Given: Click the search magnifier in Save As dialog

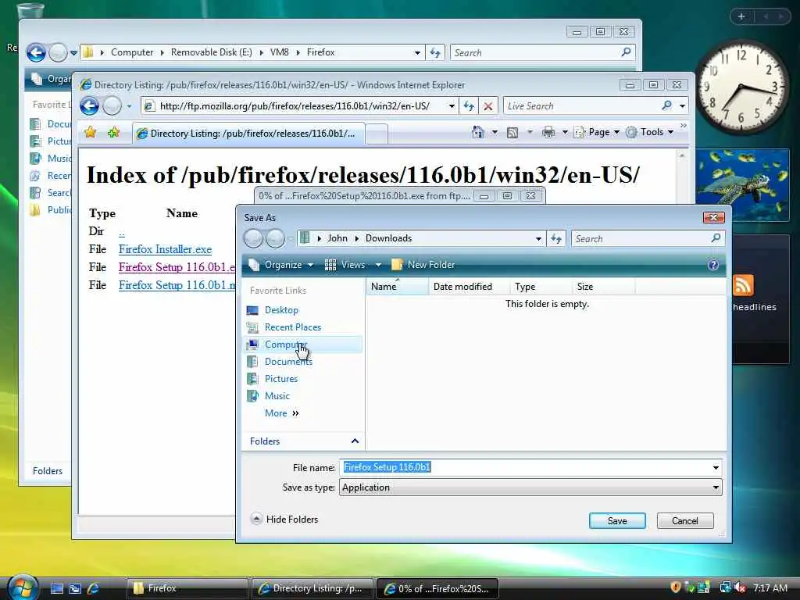Looking at the screenshot, I should pos(716,238).
